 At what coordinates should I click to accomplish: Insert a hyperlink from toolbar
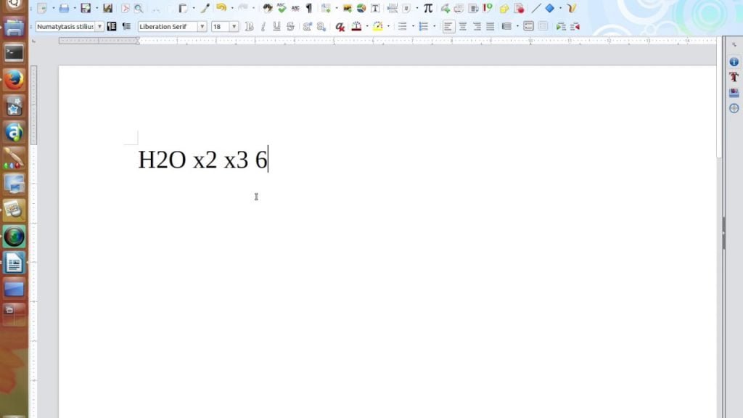click(x=445, y=8)
